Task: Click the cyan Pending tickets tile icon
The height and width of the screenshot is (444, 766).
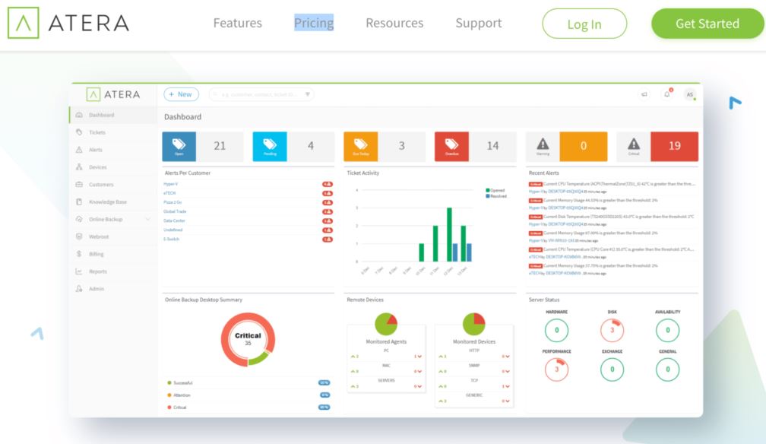Action: (x=270, y=146)
